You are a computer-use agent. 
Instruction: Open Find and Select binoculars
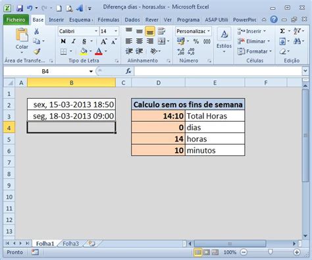point(297,41)
